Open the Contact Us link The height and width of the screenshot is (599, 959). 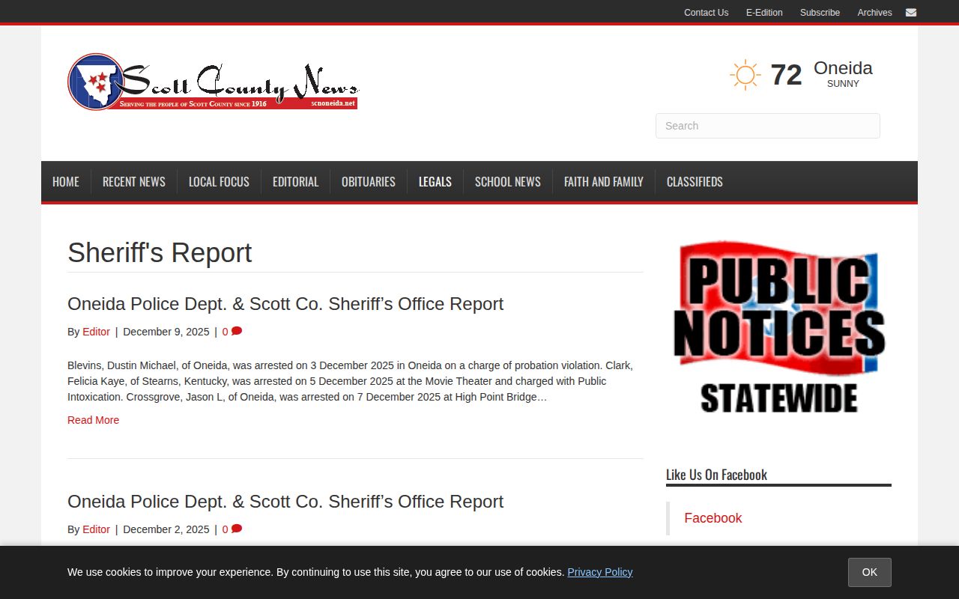pos(706,13)
